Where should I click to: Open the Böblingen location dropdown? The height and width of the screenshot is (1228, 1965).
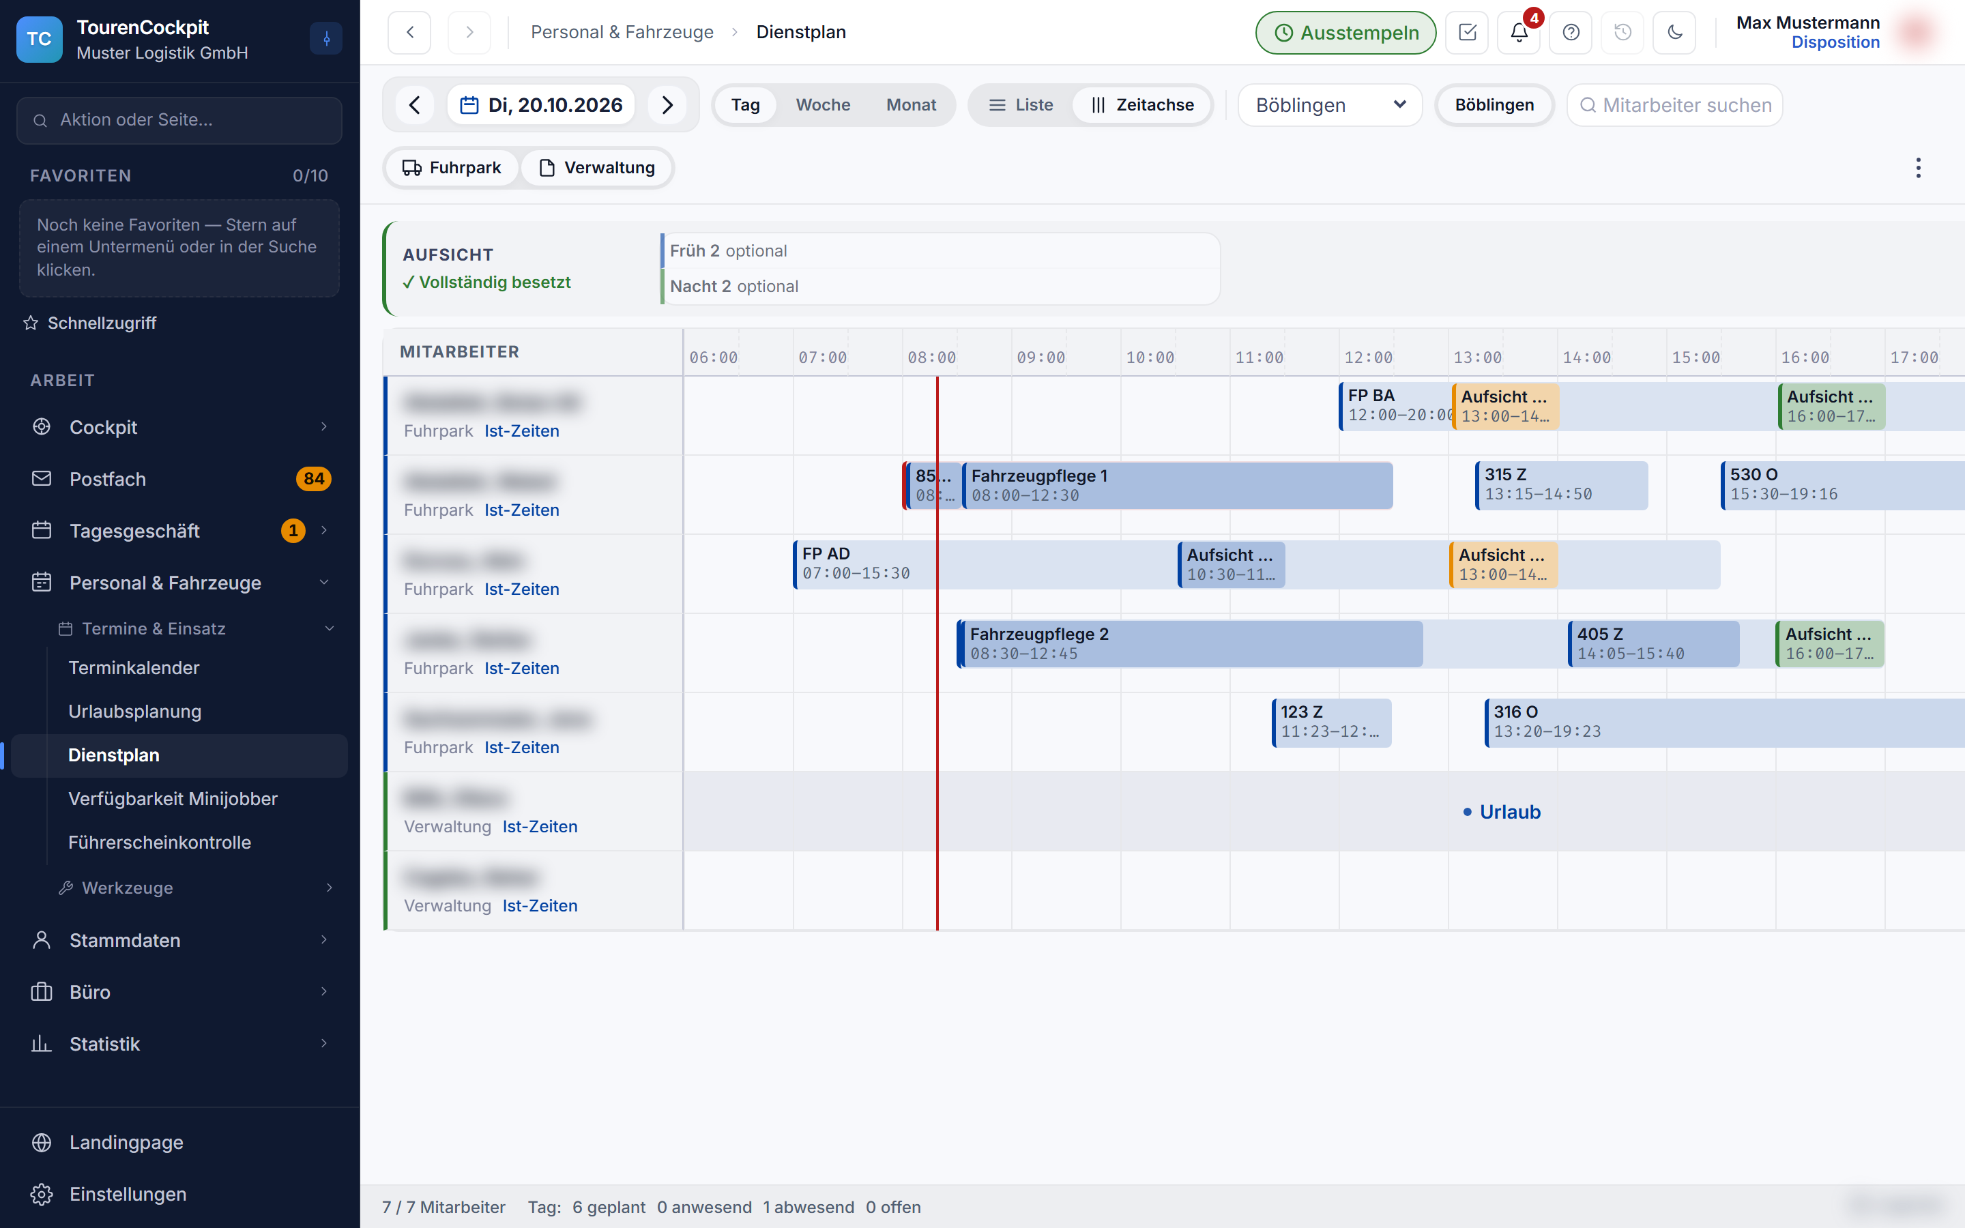click(x=1329, y=105)
